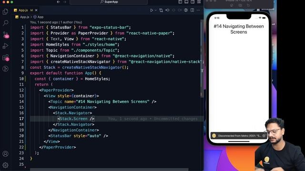This screenshot has height=171, width=305.
Task: Open the Accounts menu in the activity bar
Action: point(5,154)
